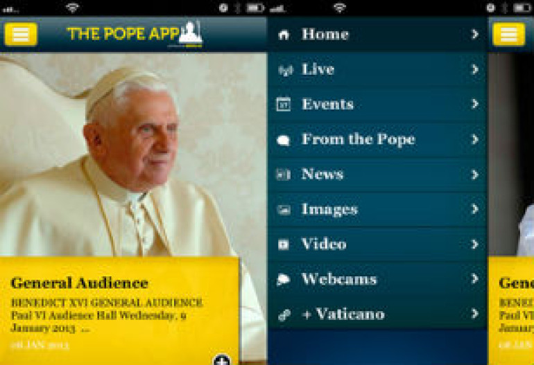Click the chevron on the Home row
This screenshot has width=534, height=365.
(x=475, y=34)
